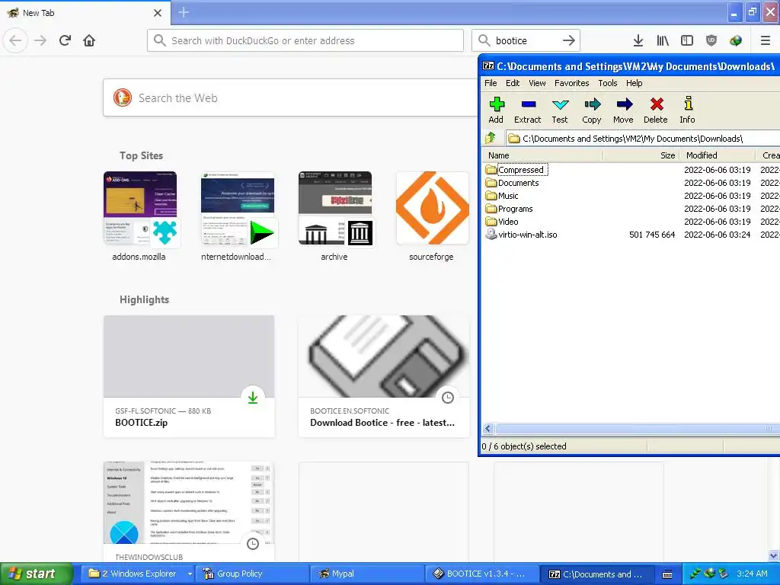Expand the Windows Explorer taskbar group arrow
The height and width of the screenshot is (585, 780).
click(190, 574)
